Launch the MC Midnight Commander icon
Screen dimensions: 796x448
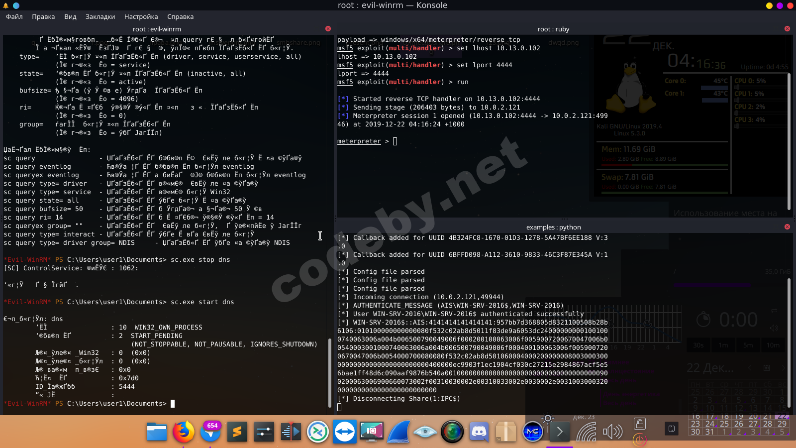tap(533, 432)
